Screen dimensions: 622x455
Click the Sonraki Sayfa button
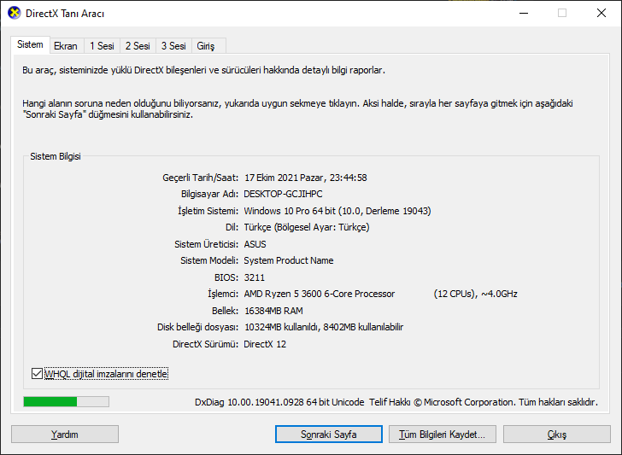[329, 435]
